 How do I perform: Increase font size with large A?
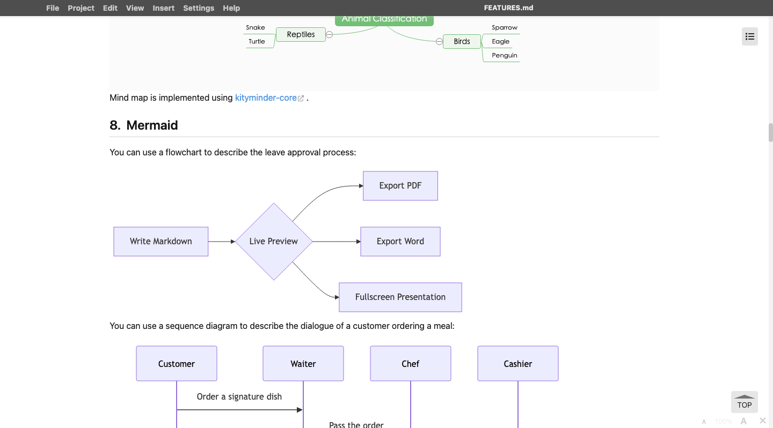[x=743, y=421]
